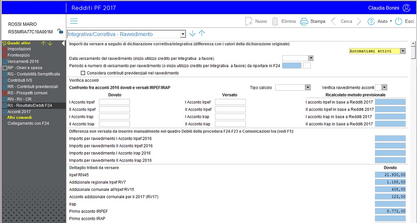This screenshot has height=223, width=417.
Task: Open the Aiuto dropdown arrow
Action: pos(391,21)
